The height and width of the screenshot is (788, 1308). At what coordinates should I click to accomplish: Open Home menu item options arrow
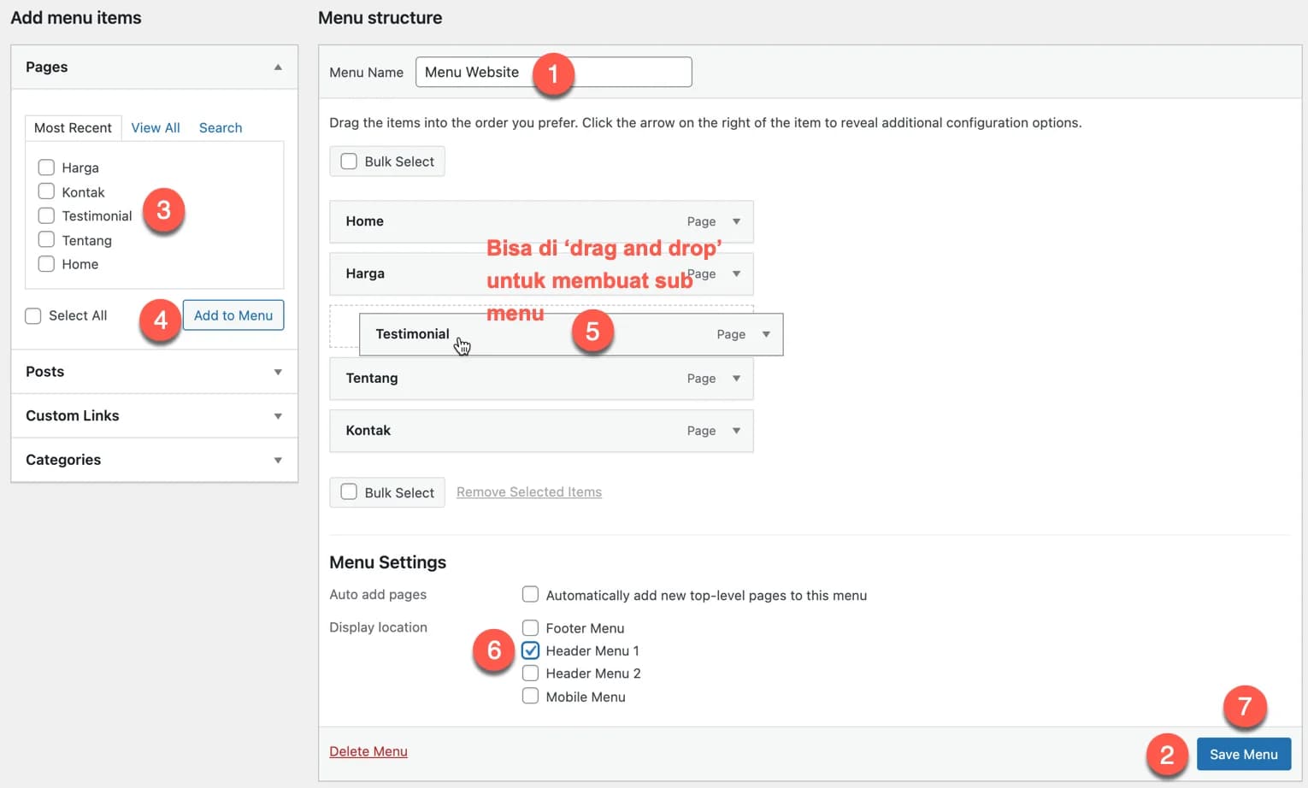(x=736, y=221)
